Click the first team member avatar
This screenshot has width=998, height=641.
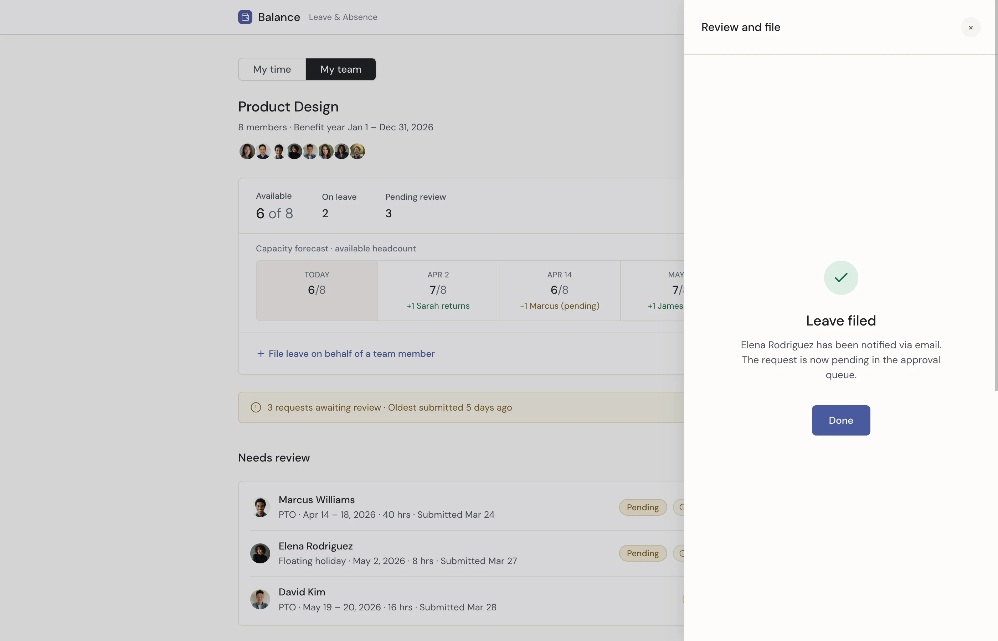247,151
